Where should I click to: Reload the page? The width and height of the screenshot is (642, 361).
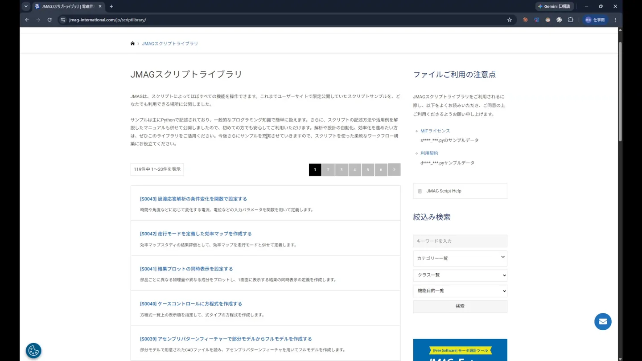[49, 20]
